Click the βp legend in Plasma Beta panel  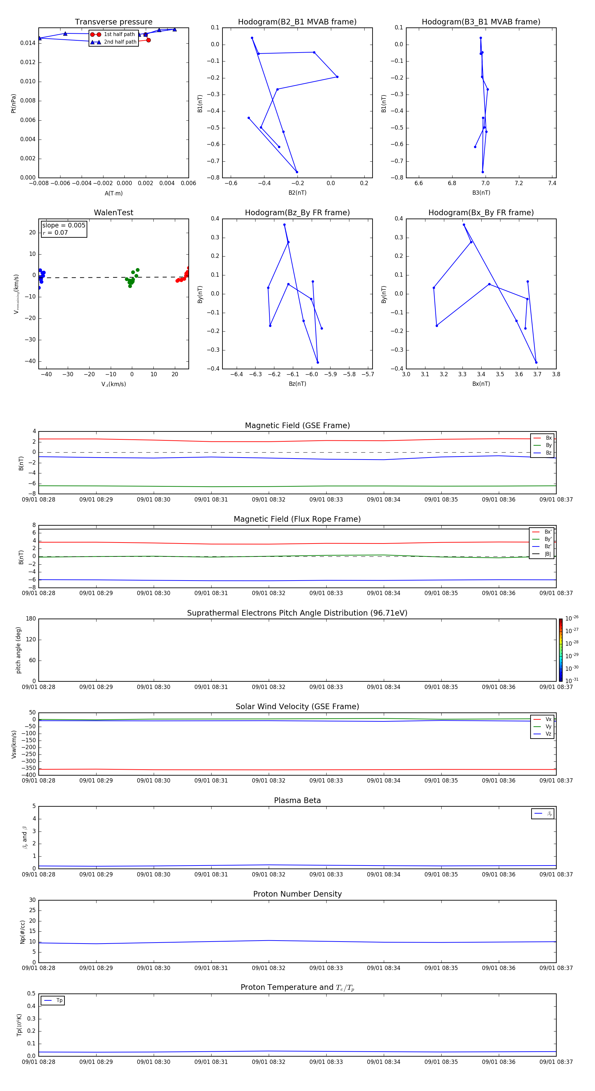[542, 814]
